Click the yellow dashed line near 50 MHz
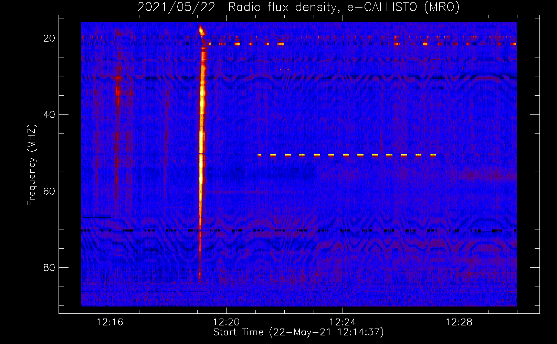 (x=347, y=155)
